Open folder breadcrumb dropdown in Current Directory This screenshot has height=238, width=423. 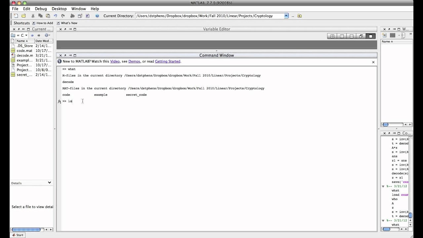click(26, 35)
